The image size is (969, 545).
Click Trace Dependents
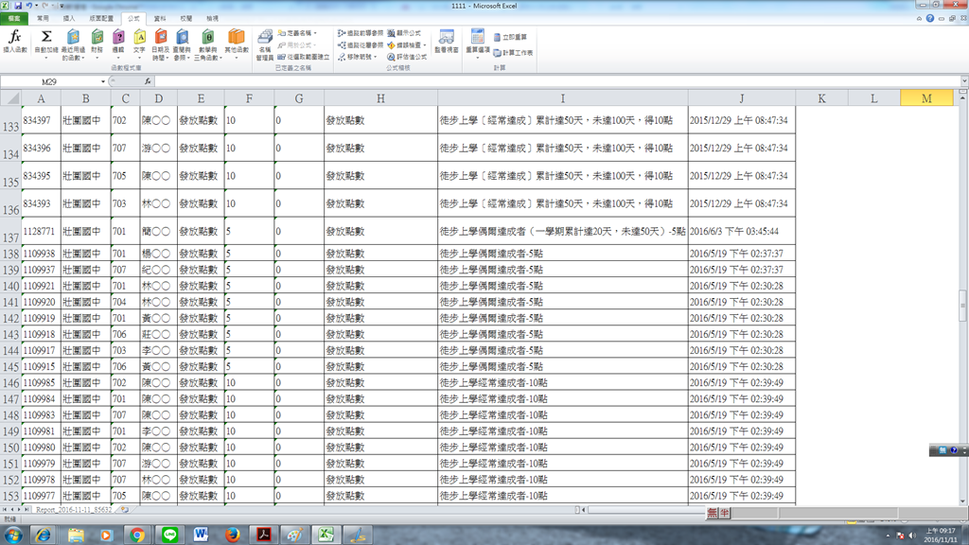pos(361,45)
